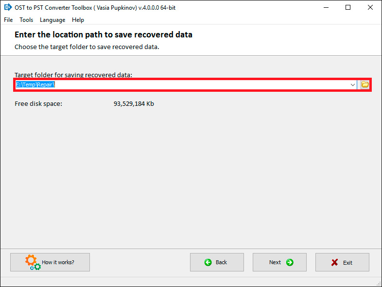
Task: Maximize the converter window
Action: (x=348, y=7)
